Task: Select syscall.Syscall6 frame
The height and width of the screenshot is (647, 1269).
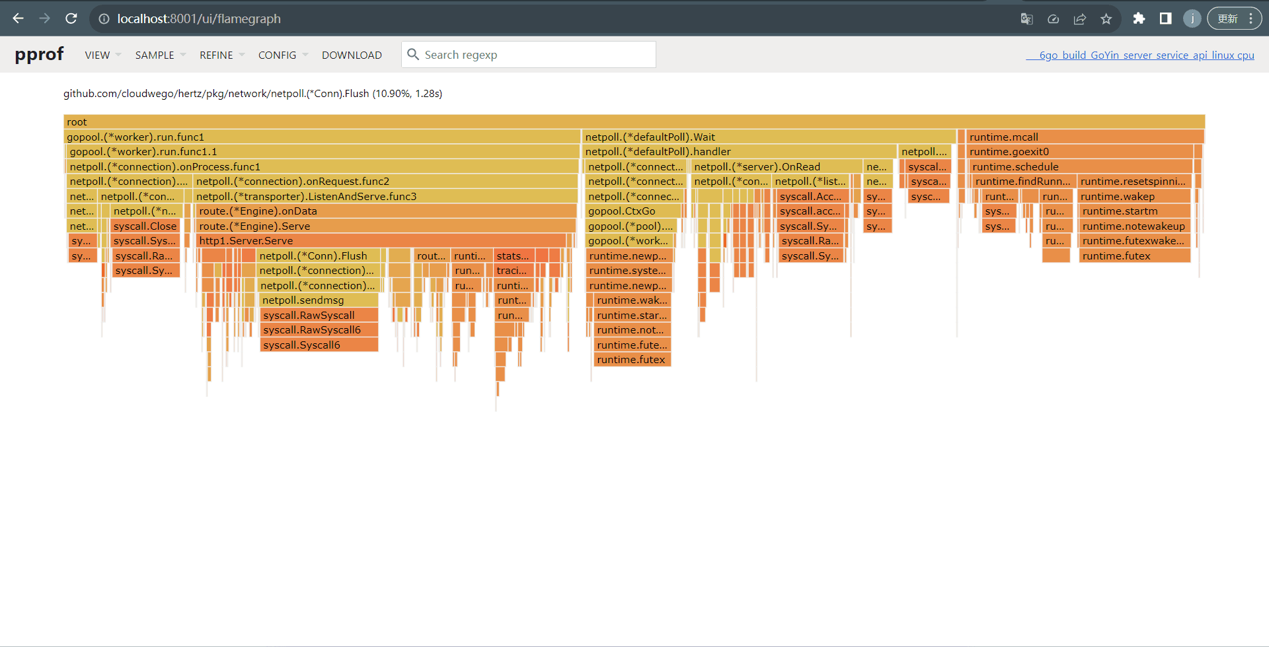Action: [x=319, y=345]
